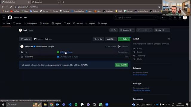Click the browser address bar

click(x=85, y=7)
